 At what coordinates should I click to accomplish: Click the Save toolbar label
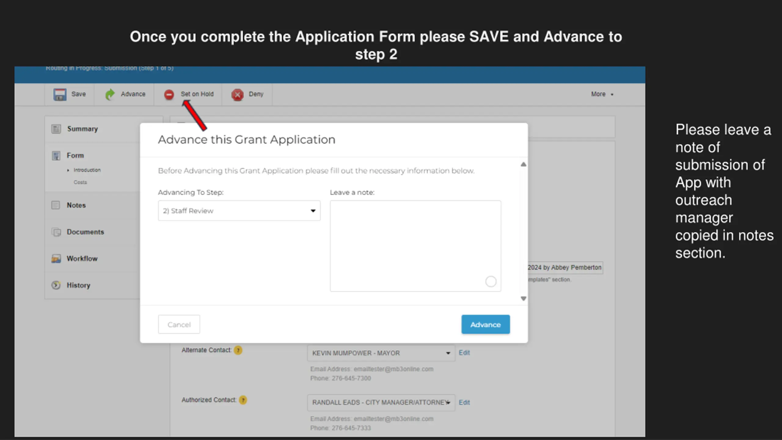coord(79,94)
